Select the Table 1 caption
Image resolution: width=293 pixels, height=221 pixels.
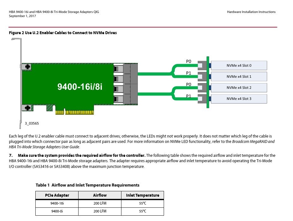(87, 185)
